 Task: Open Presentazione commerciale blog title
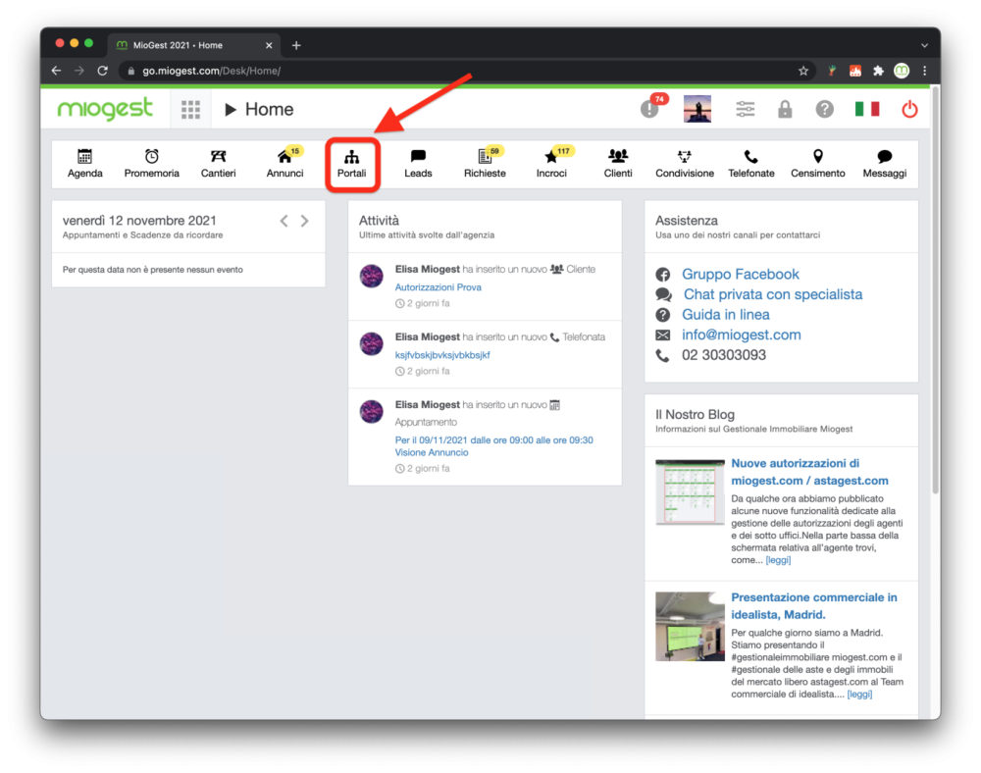pos(814,605)
